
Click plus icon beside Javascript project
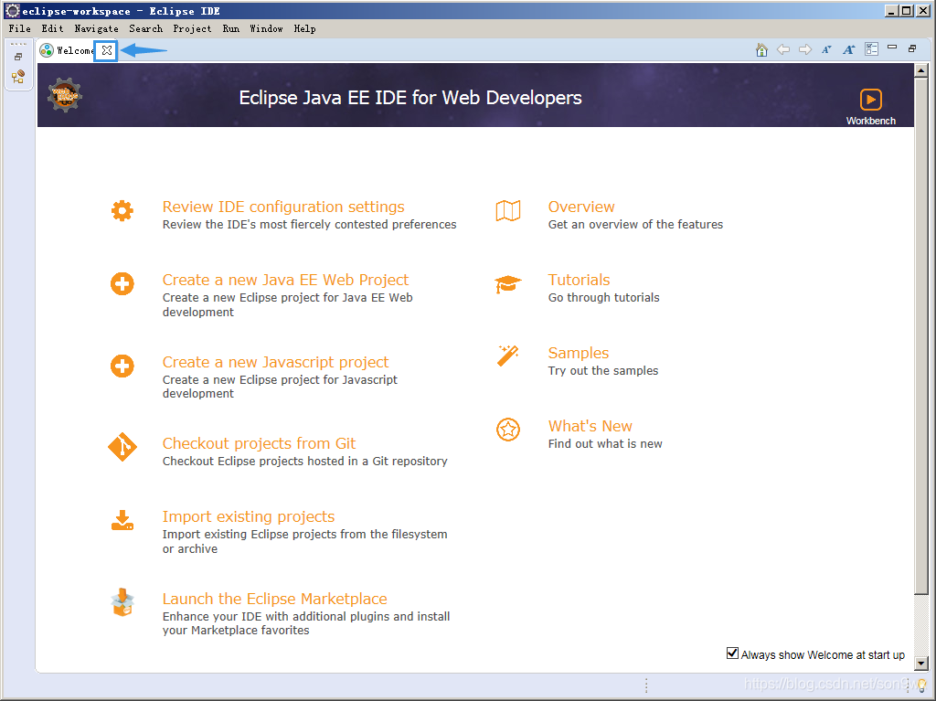(122, 366)
